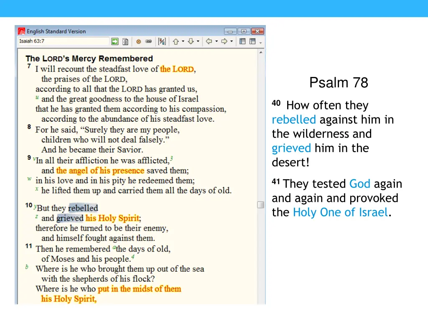The image size is (428, 321).
Task: Click footnote marker 4 after 'his people'
Action: pos(133,257)
